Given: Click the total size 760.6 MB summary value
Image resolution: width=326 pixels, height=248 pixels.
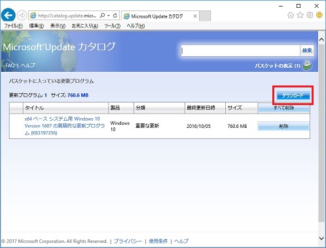Looking at the screenshot, I should pyautogui.click(x=78, y=95).
